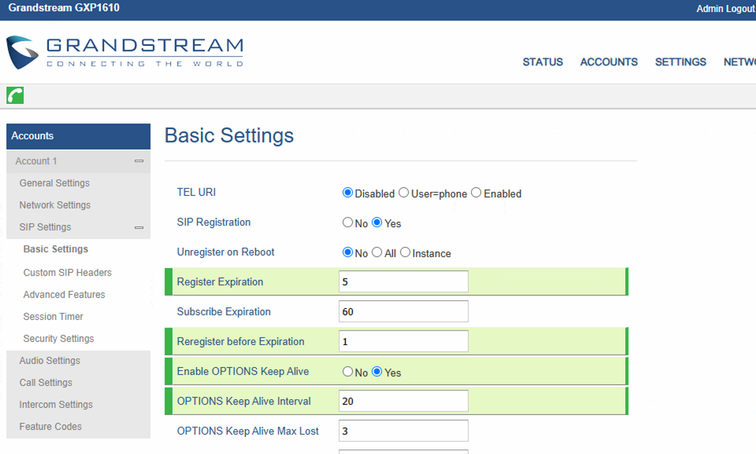
Task: Focus OPTIONS Keep Alive Interval field
Action: 404,401
